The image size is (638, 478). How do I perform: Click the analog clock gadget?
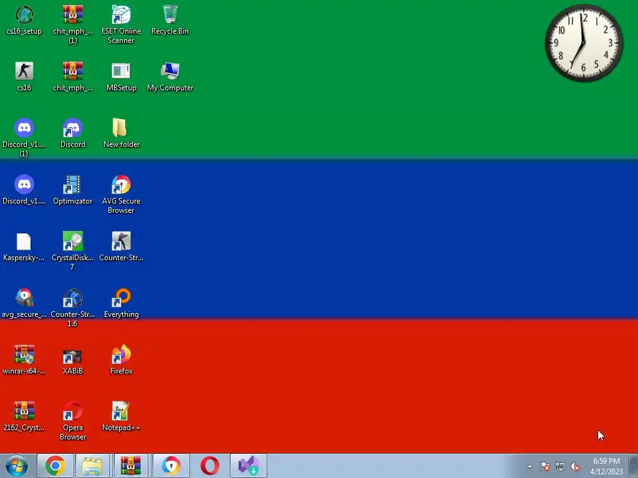[x=584, y=43]
